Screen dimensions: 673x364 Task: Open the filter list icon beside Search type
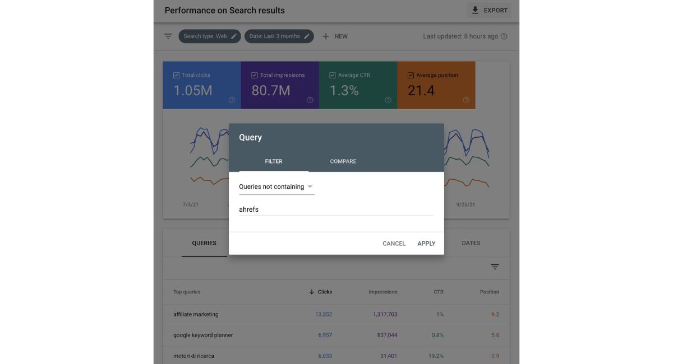pos(168,36)
